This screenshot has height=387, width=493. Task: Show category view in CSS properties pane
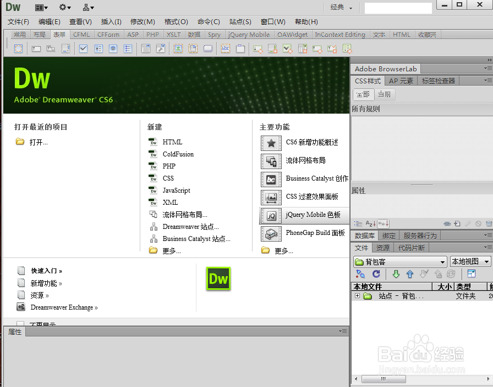358,223
